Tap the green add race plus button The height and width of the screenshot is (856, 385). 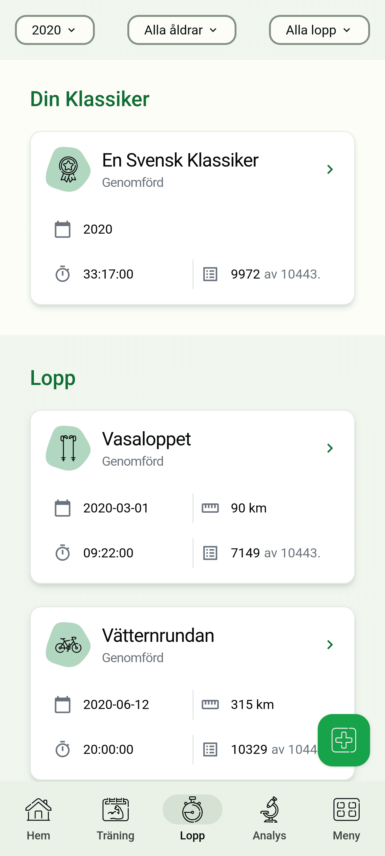344,740
